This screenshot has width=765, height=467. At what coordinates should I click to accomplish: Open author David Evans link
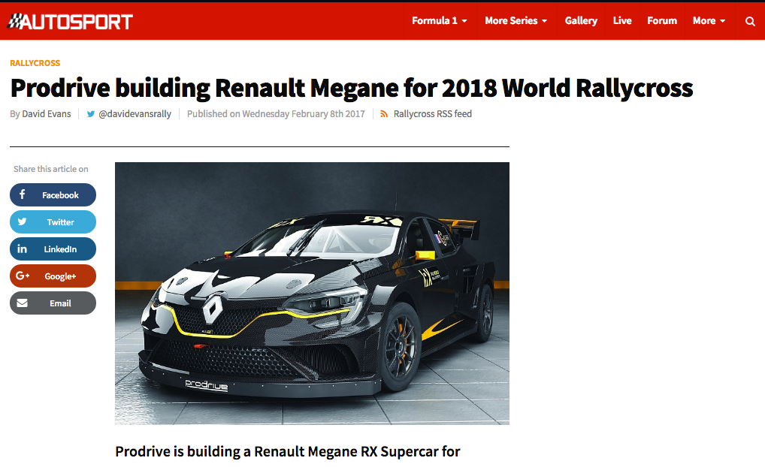click(x=47, y=113)
